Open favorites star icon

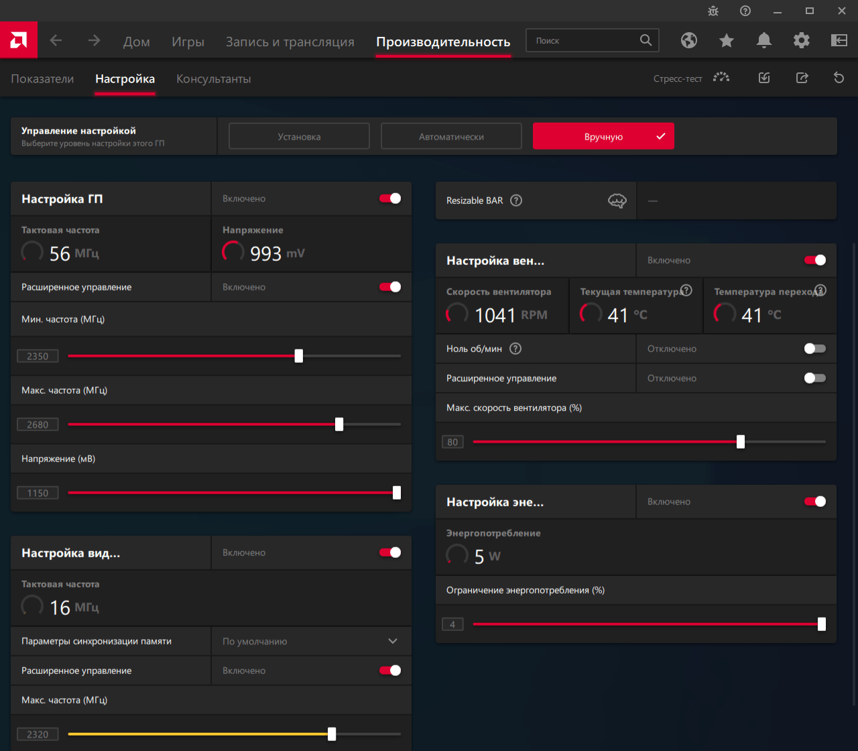point(726,40)
